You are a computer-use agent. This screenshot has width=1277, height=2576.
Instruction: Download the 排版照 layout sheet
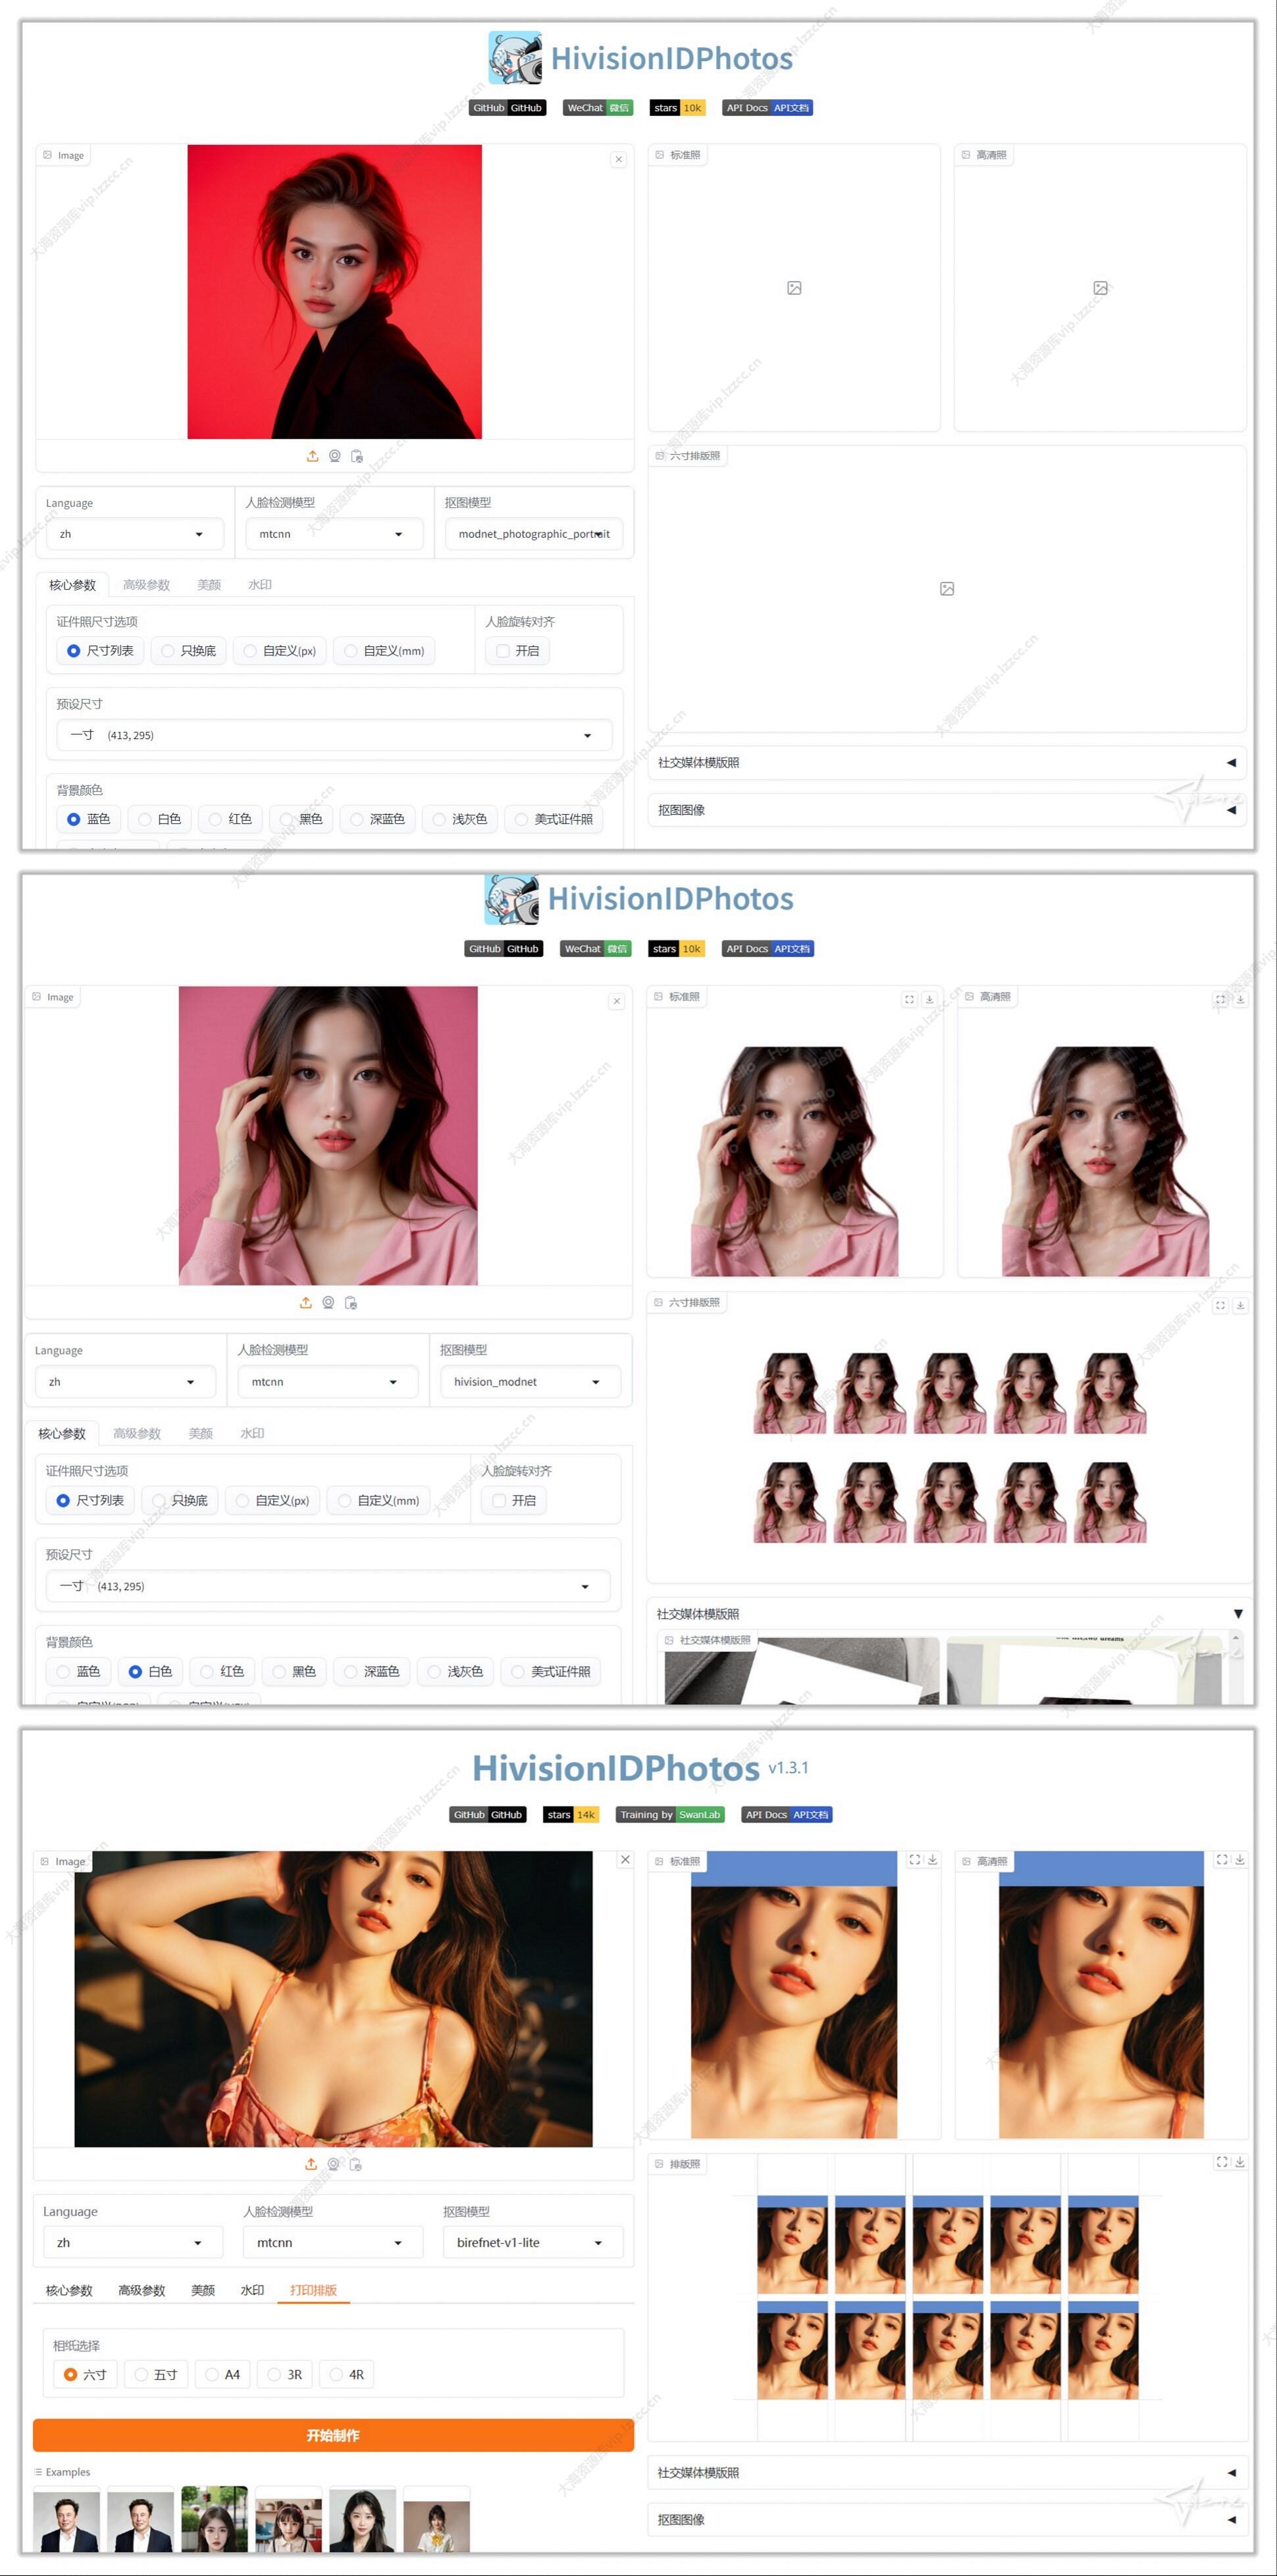[1240, 2161]
